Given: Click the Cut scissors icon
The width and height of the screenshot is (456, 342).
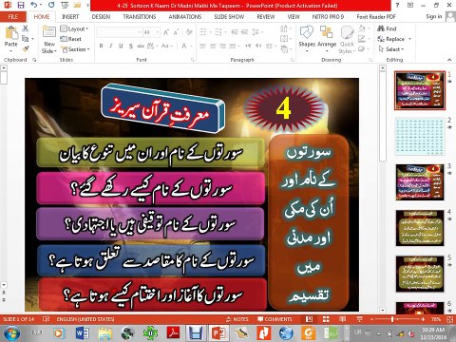Looking at the screenshot, I should click(x=26, y=28).
